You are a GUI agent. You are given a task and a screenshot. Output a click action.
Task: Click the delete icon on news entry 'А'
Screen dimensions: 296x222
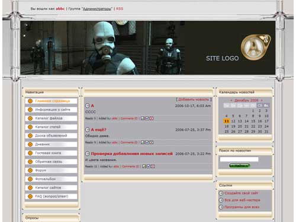(x=152, y=118)
